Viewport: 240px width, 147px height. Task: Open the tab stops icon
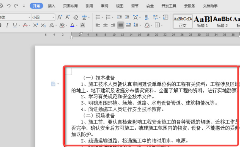pos(166,17)
